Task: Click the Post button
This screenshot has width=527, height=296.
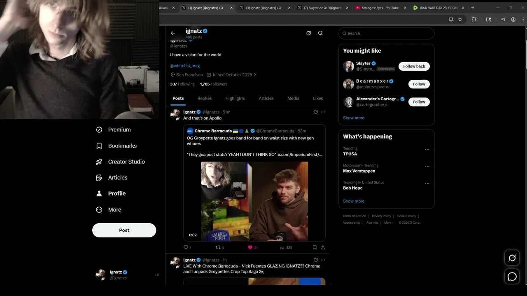Action: [124, 230]
